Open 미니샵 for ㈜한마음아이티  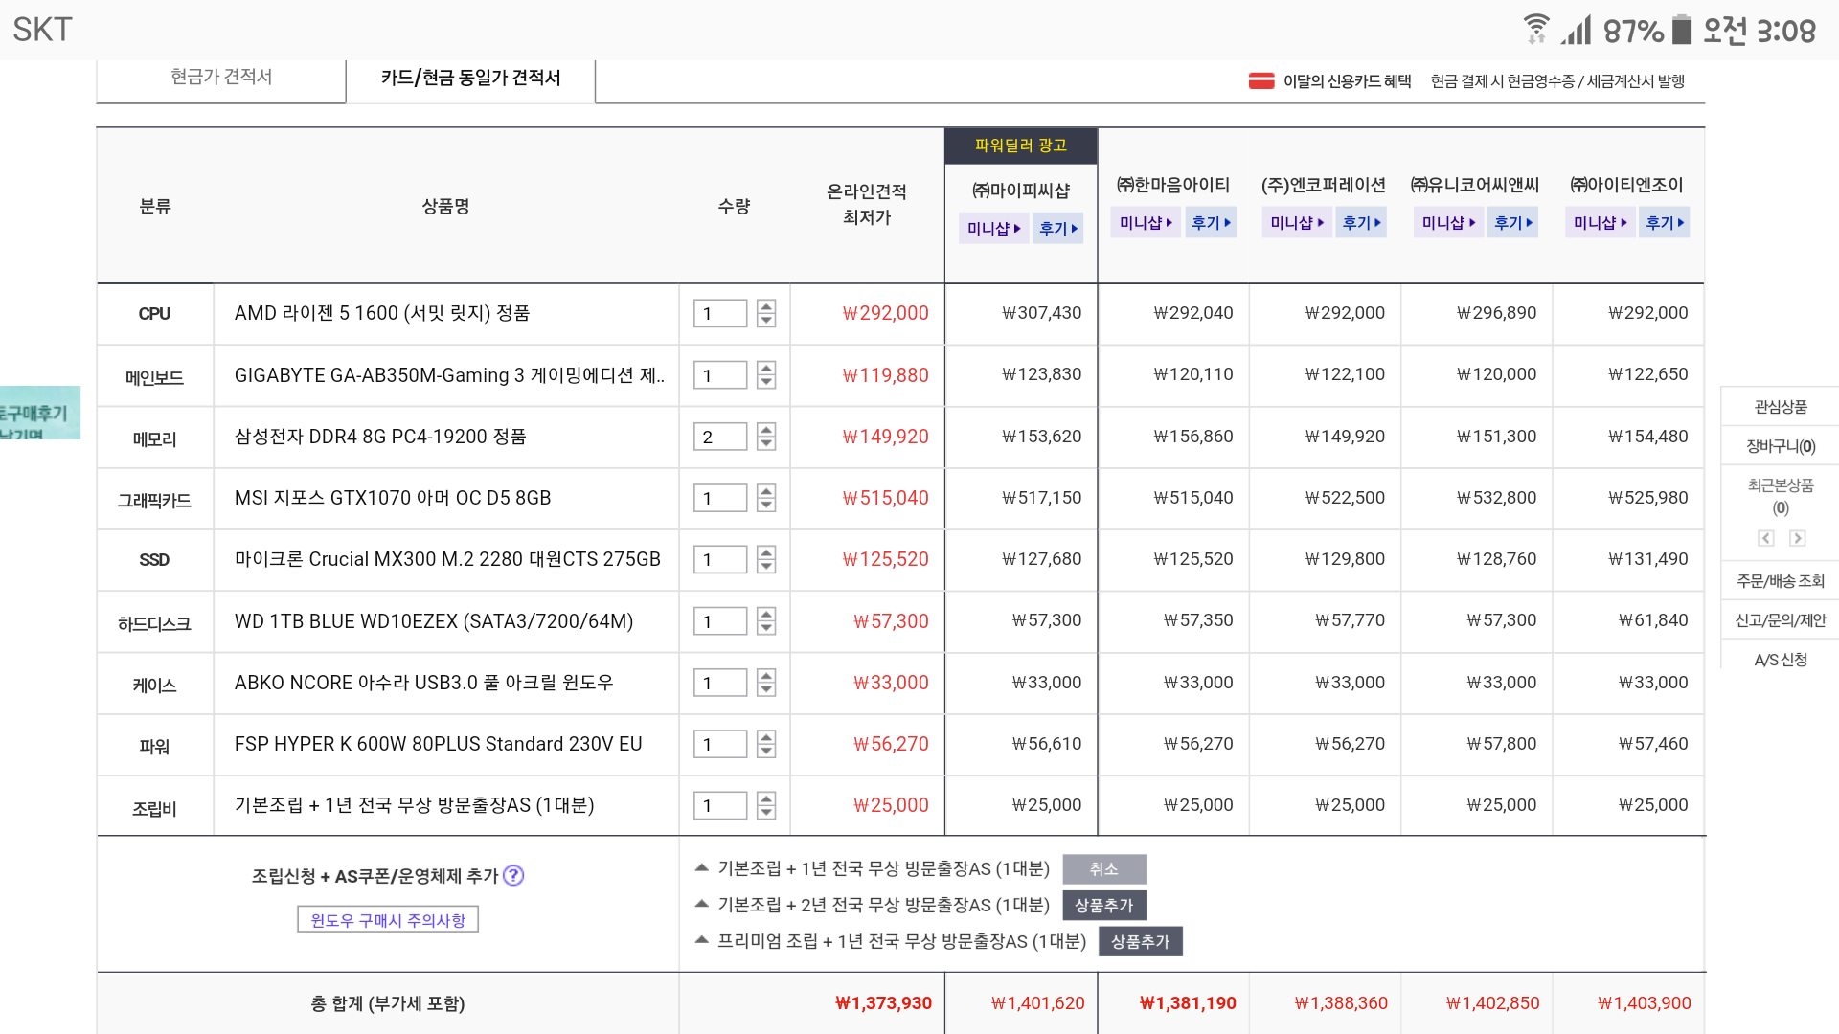(1146, 222)
